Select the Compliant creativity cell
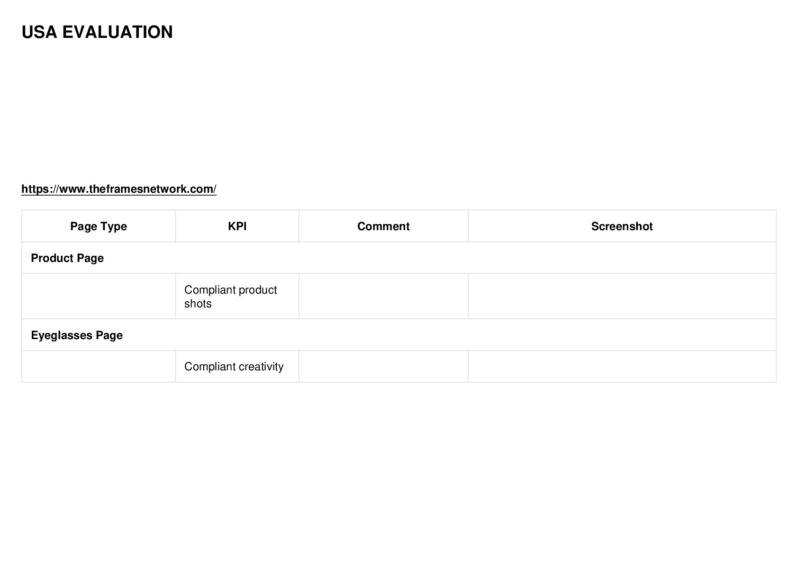798x564 pixels. (x=237, y=366)
